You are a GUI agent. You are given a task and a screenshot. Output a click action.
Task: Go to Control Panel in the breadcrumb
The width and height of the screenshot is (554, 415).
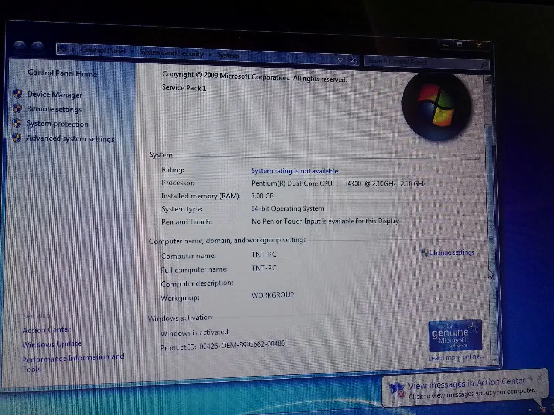click(103, 50)
